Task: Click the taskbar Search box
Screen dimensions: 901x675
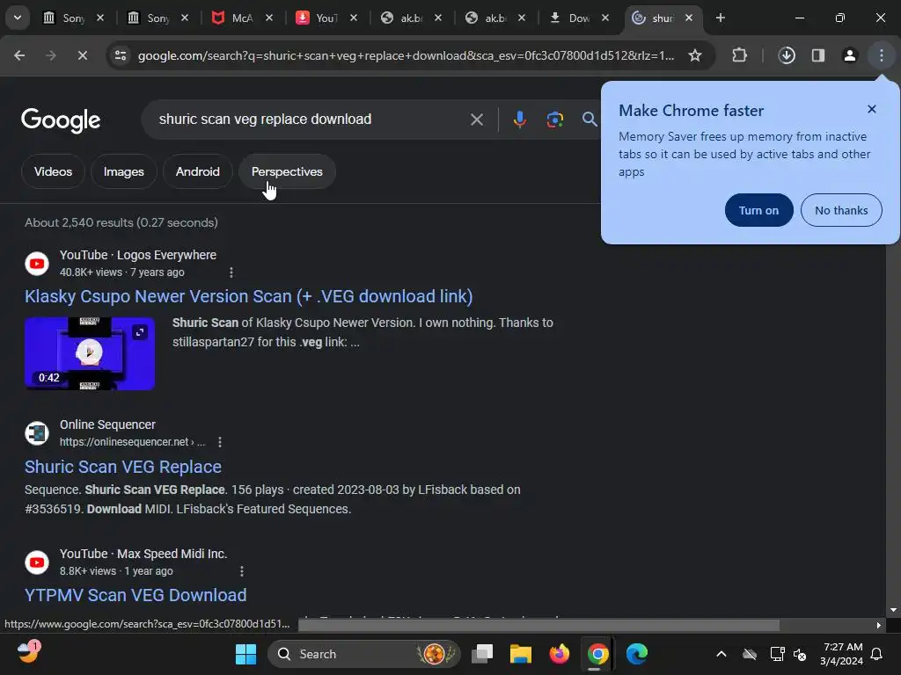Action: coord(363,654)
